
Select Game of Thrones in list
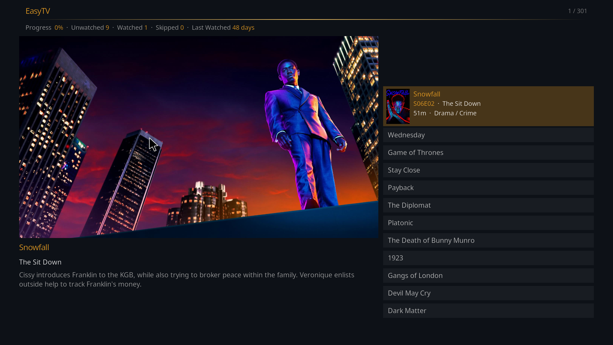click(488, 153)
